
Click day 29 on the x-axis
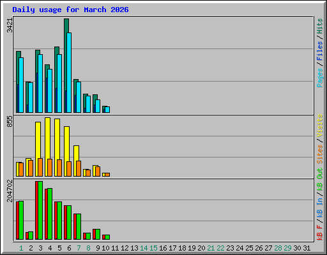[287, 248]
